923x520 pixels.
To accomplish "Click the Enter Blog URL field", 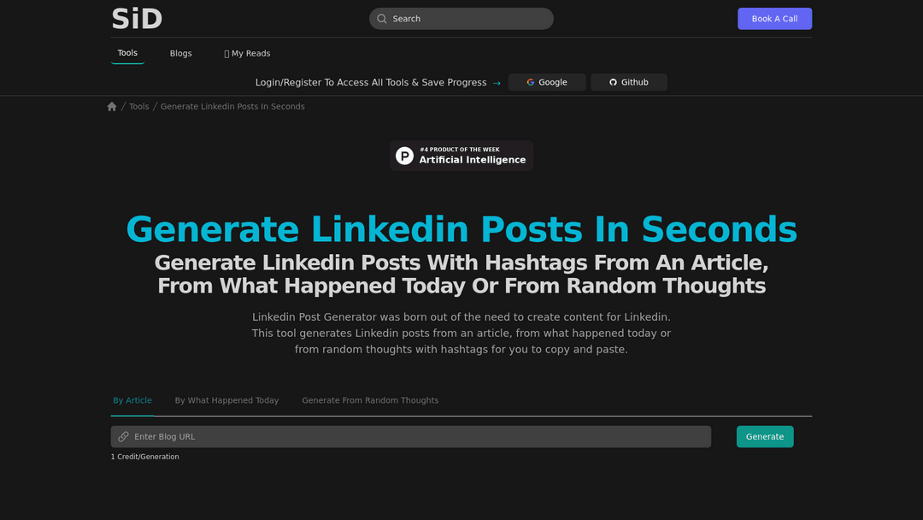I will 411,436.
